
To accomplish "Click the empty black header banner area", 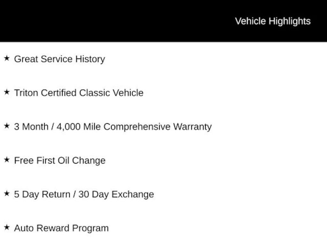I will coord(112,21).
